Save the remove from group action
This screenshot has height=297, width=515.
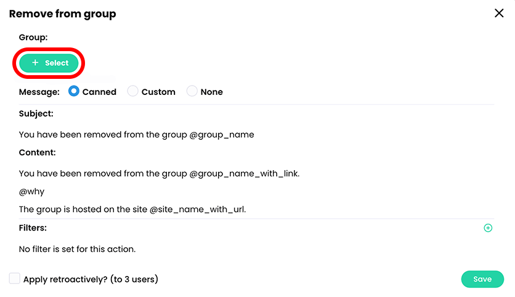point(482,279)
